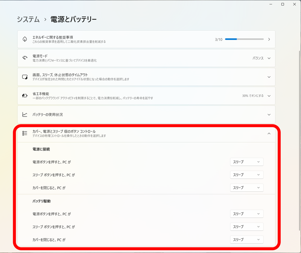Open sleep button action dropdown under バッテリ駆動
The image size is (301, 253).
246,227
